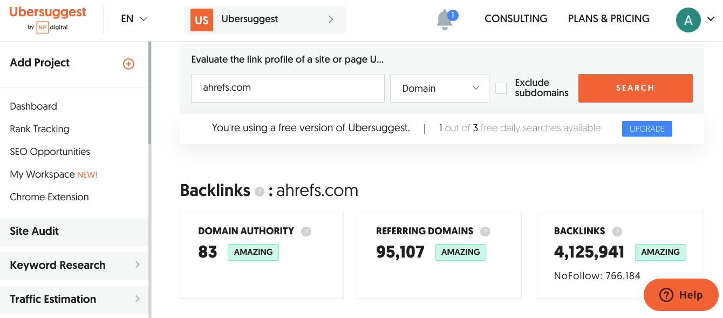Tick the Exclude subdomains checkbox
The height and width of the screenshot is (318, 723).
pyautogui.click(x=501, y=88)
